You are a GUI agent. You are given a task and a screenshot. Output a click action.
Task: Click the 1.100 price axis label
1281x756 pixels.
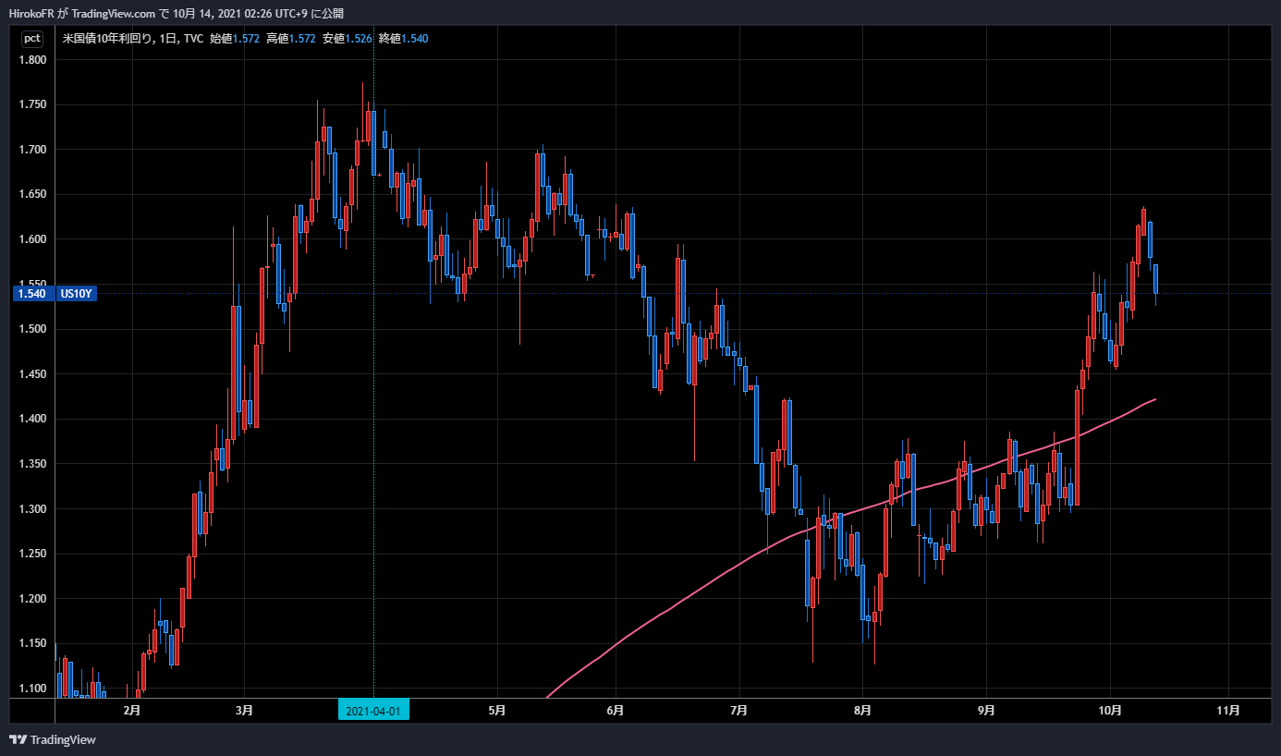[x=32, y=689]
